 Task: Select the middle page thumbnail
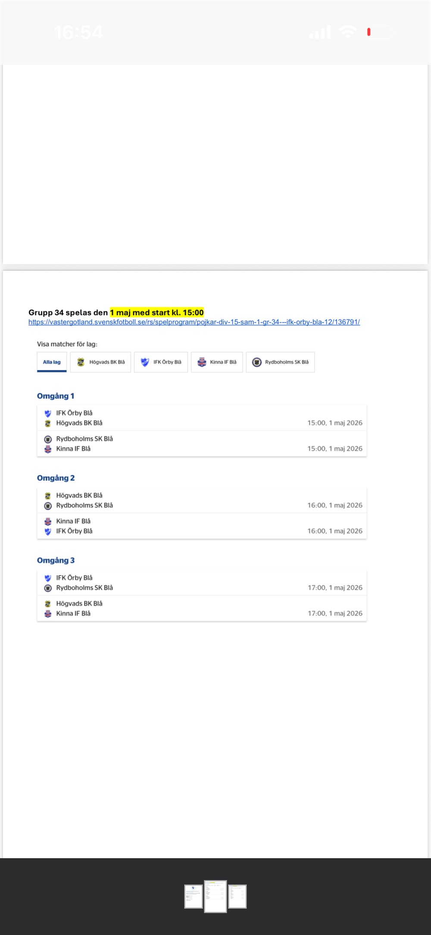[215, 896]
